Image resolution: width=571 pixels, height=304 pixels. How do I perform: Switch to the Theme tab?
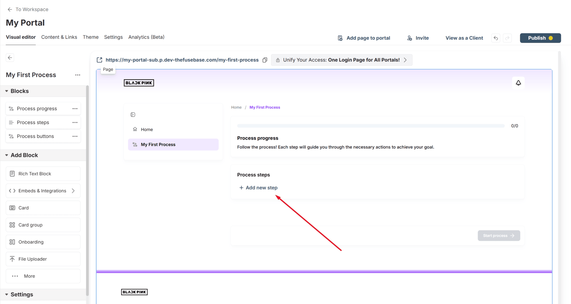(x=91, y=37)
